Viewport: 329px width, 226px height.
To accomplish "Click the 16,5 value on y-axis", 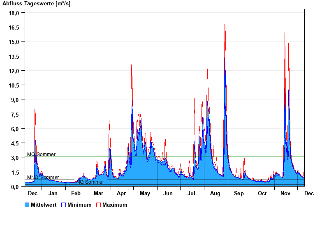I will (14, 28).
